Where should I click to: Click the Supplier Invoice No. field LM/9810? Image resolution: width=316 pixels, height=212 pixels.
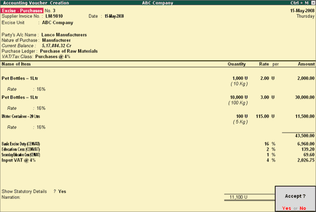point(54,16)
